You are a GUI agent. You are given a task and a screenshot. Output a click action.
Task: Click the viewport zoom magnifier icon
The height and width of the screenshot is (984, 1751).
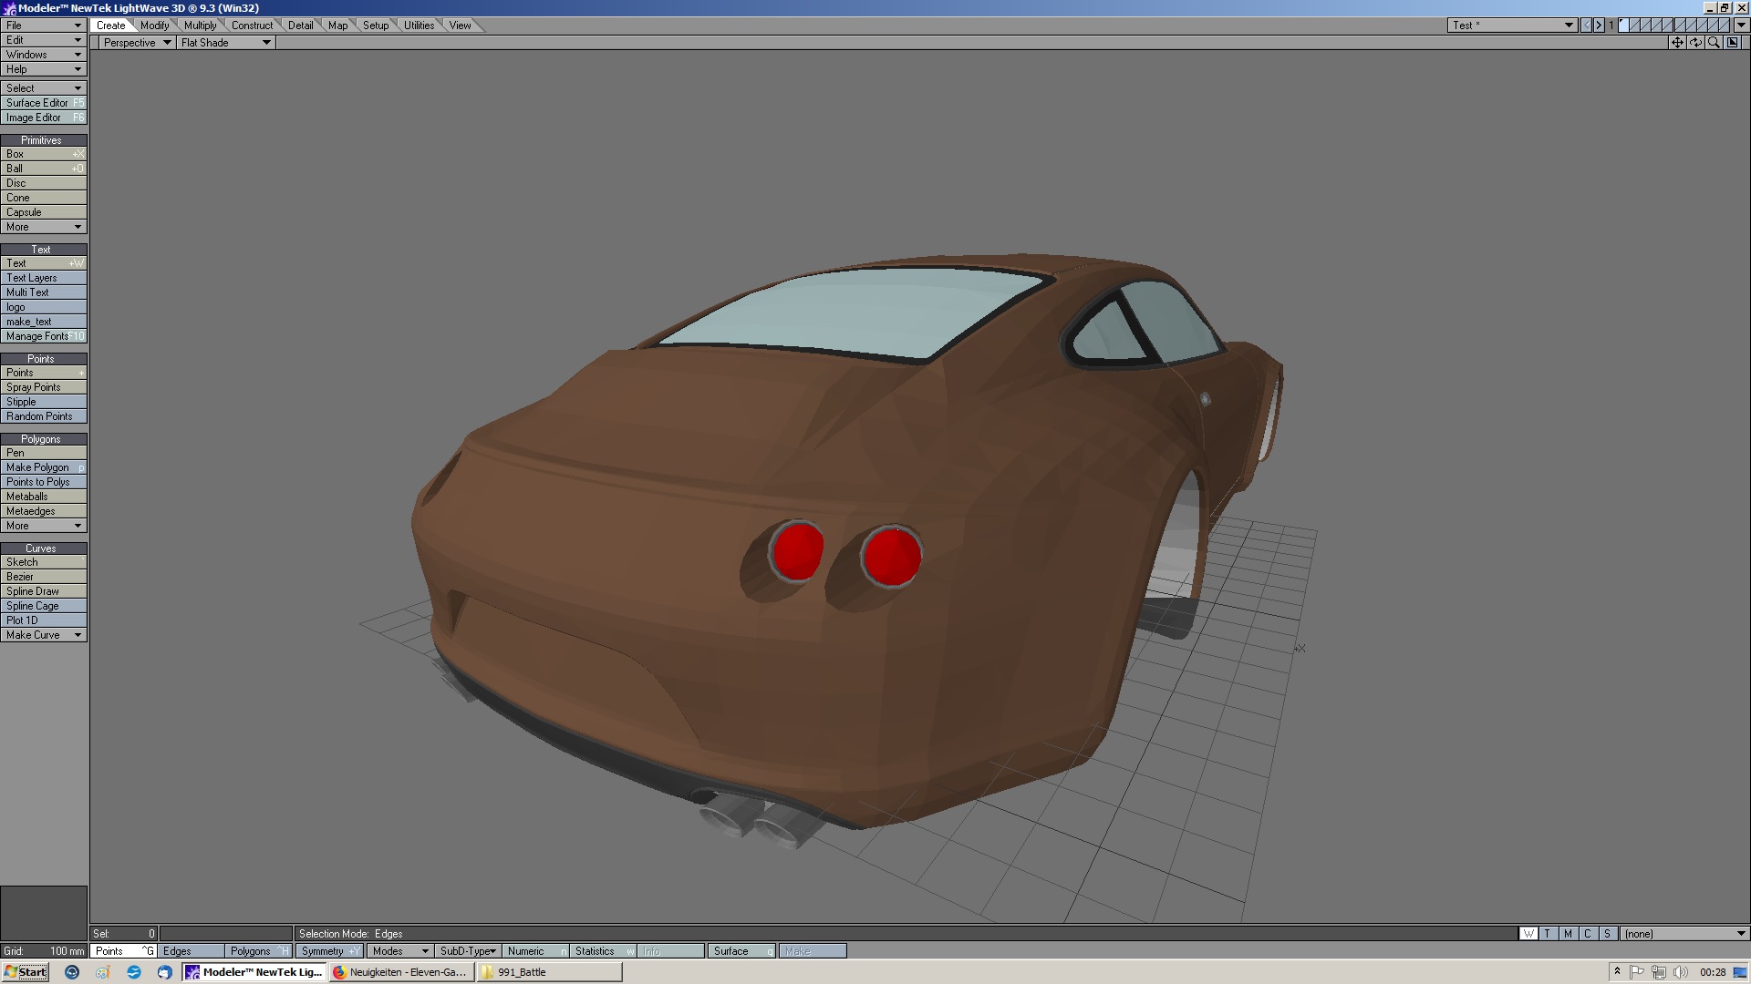tap(1714, 43)
